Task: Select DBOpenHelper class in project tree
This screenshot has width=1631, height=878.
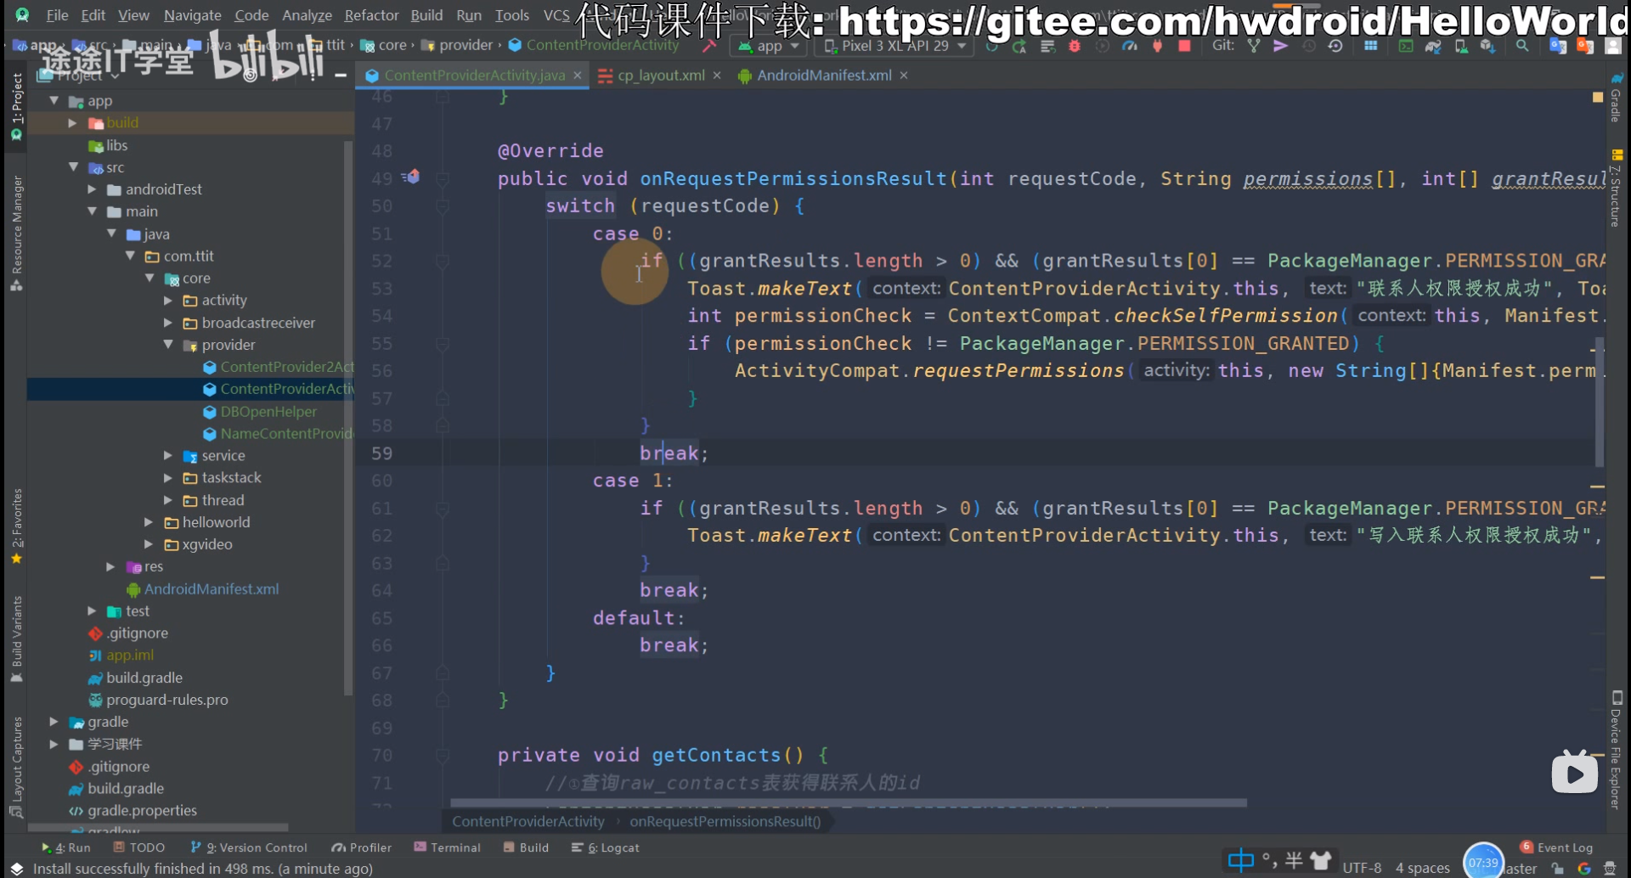Action: point(268,412)
